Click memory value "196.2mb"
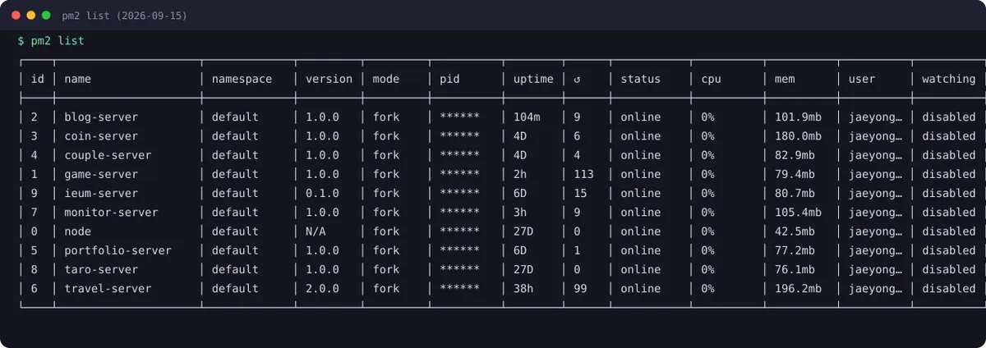Viewport: 986px width, 348px height. tap(798, 288)
